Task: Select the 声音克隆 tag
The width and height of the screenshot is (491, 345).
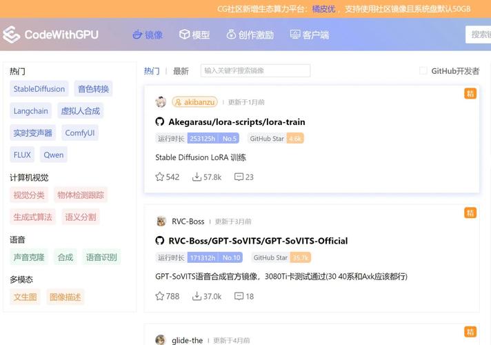Action: coord(29,257)
